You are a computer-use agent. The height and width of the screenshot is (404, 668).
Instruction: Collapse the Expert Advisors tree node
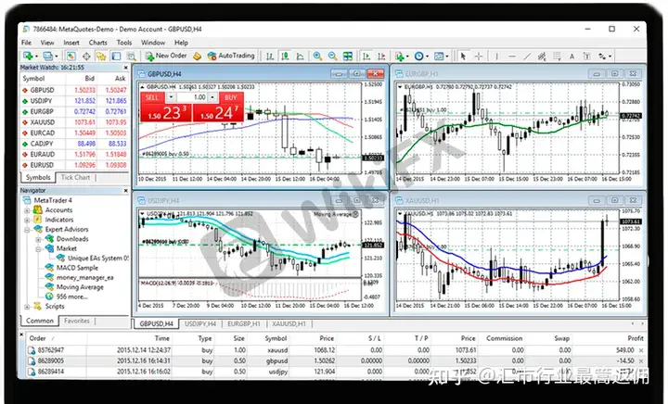[27, 230]
